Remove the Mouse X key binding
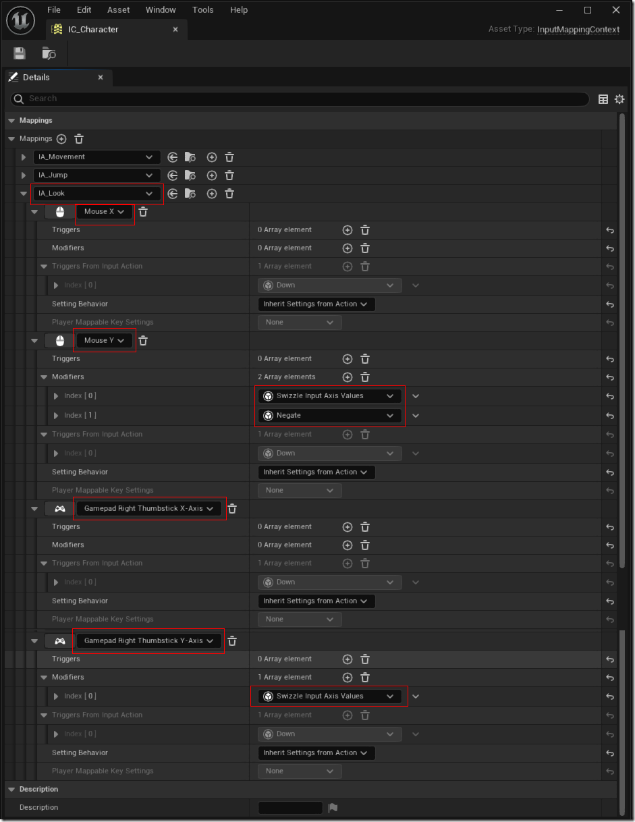Screen dimensions: 635x822 [143, 212]
